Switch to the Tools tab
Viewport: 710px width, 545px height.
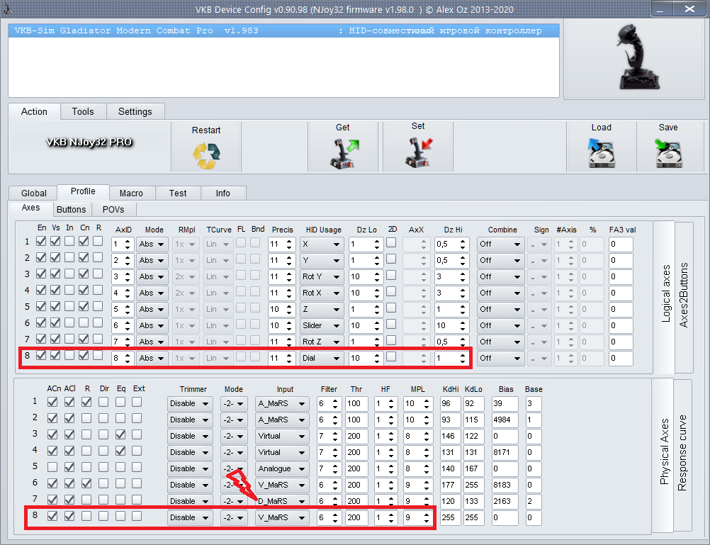(x=83, y=111)
